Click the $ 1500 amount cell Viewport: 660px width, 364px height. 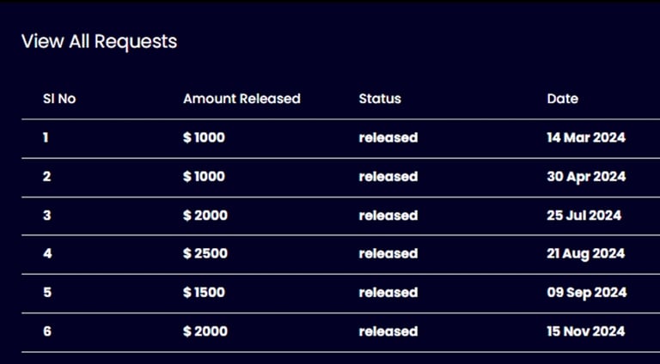pyautogui.click(x=205, y=293)
